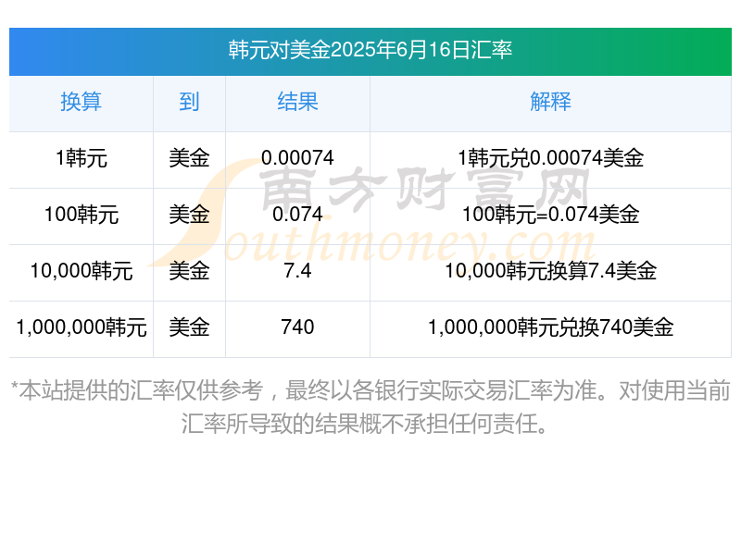The height and width of the screenshot is (555, 741).
Task: Select the 100韩元 cell
Action: click(x=81, y=215)
